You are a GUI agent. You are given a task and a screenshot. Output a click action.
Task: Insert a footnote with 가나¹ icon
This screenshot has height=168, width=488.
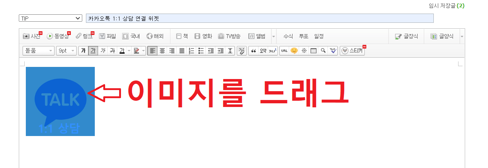[x=273, y=51]
